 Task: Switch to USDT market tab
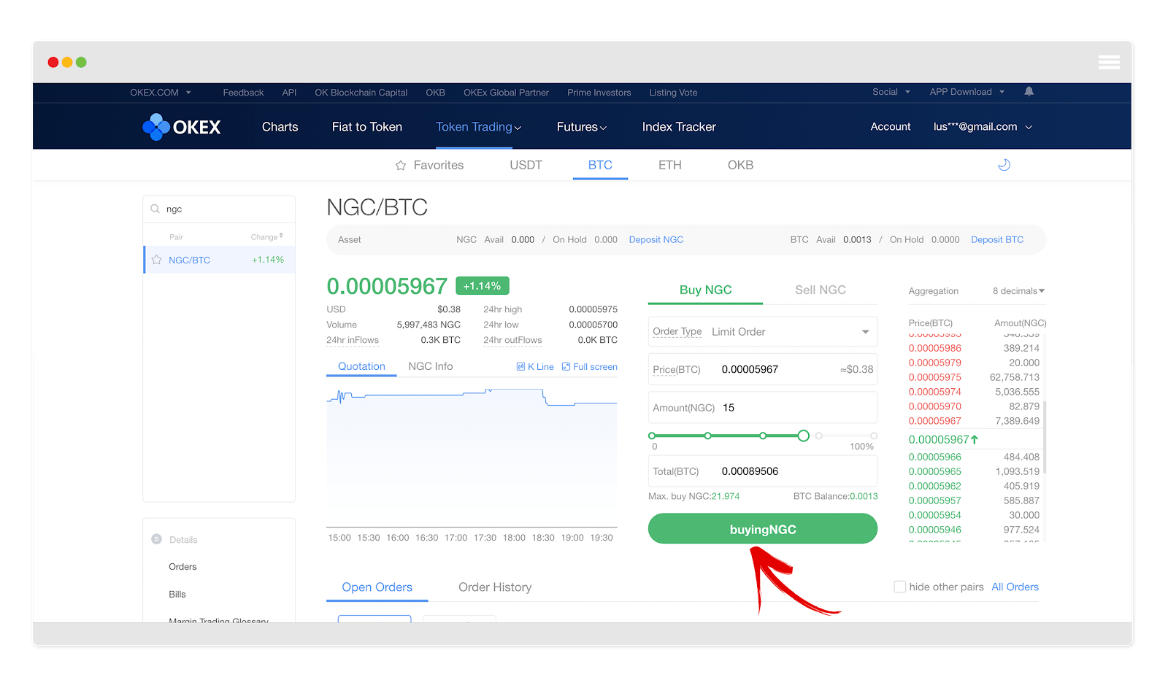click(x=526, y=165)
